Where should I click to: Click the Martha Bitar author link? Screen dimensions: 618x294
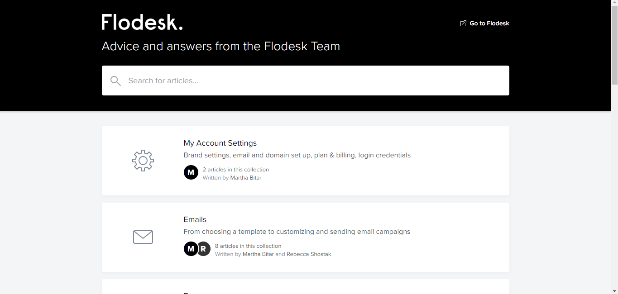click(x=246, y=177)
